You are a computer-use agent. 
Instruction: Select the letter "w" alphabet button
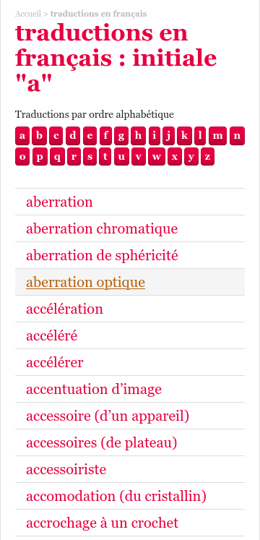coord(157,157)
